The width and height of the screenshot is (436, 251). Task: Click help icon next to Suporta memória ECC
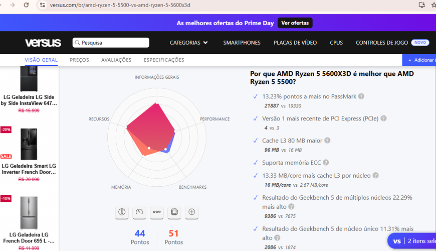click(326, 163)
